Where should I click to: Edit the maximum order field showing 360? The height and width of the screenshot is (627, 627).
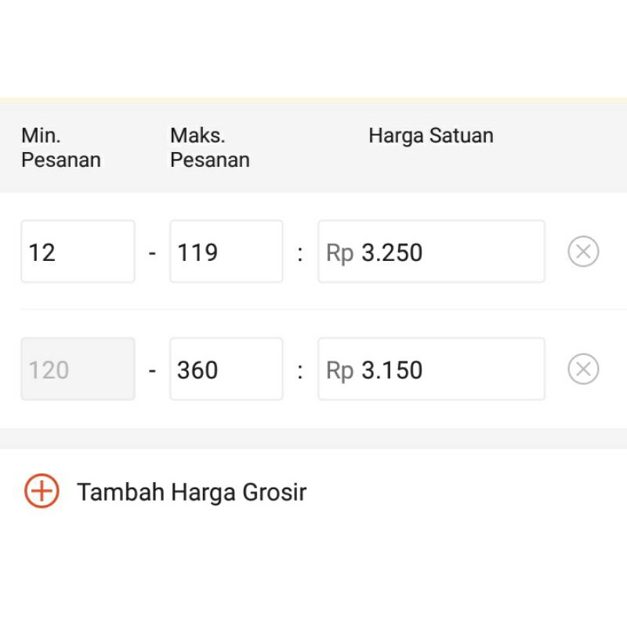pyautogui.click(x=227, y=369)
